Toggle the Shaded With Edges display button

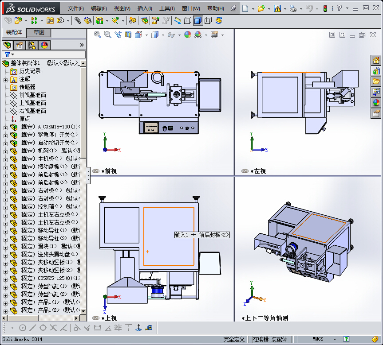click(x=198, y=21)
